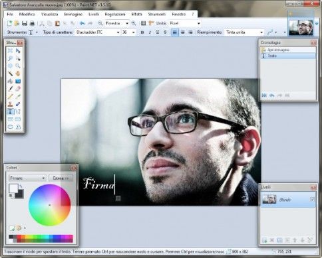Select the Ellipse Select tool

[x=10, y=66]
